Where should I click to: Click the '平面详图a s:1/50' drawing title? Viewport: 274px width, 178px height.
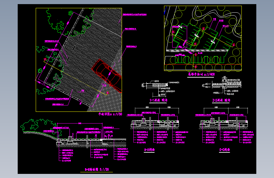110,114
